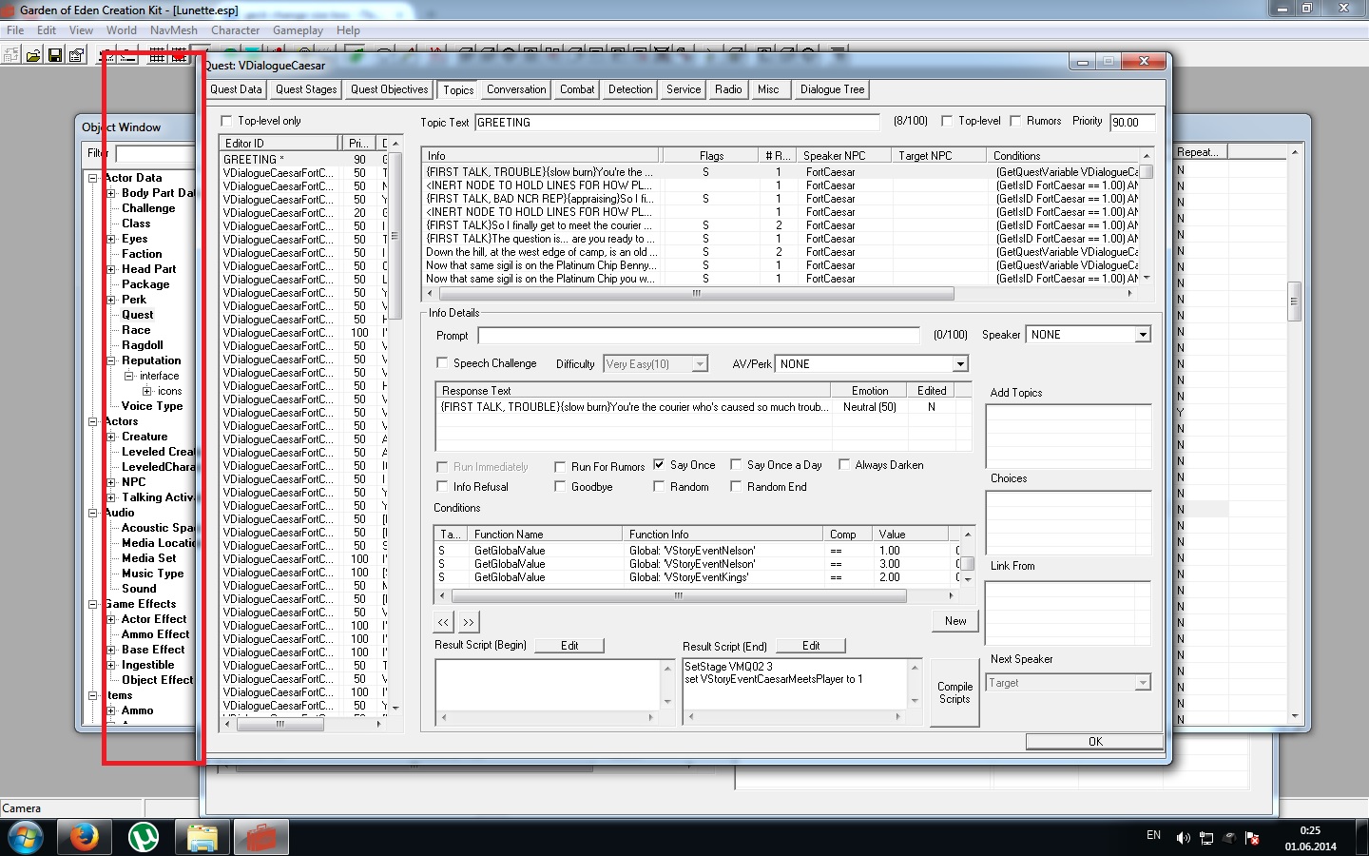Click the Compile Scripts button
This screenshot has width=1369, height=856.
(x=954, y=692)
